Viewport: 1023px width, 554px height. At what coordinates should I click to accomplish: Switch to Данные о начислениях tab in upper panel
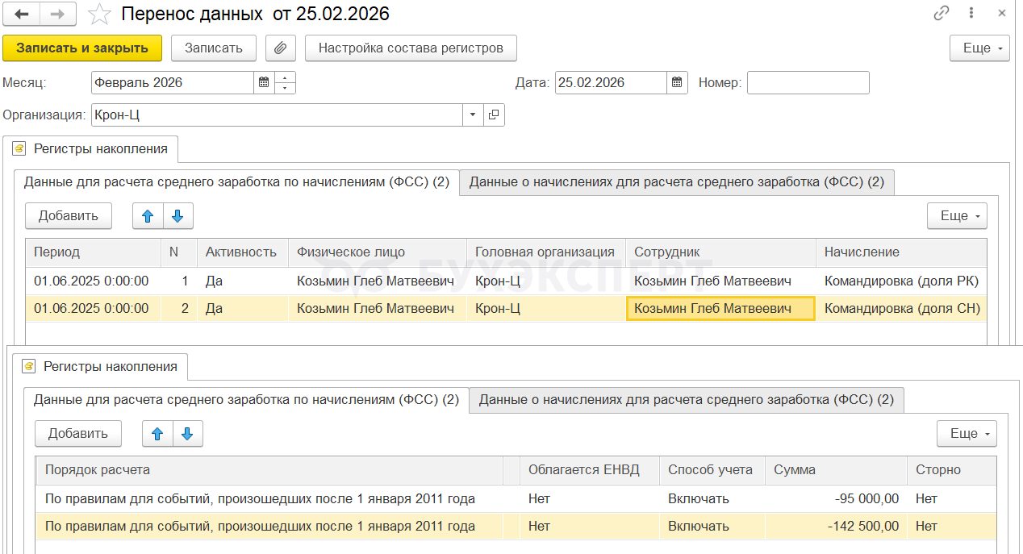676,182
